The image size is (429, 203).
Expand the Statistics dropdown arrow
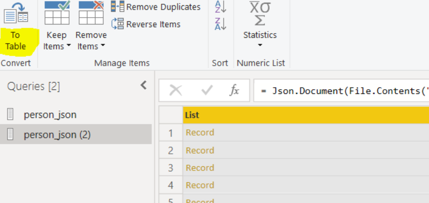point(260,45)
